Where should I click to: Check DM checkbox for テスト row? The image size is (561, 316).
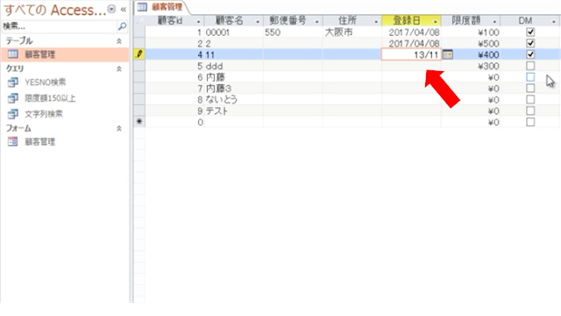(x=530, y=111)
